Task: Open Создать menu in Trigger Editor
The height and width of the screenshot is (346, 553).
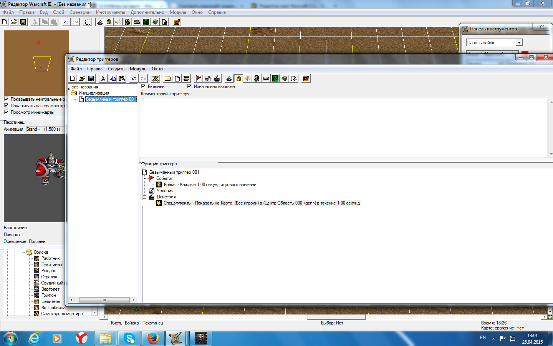Action: point(116,69)
